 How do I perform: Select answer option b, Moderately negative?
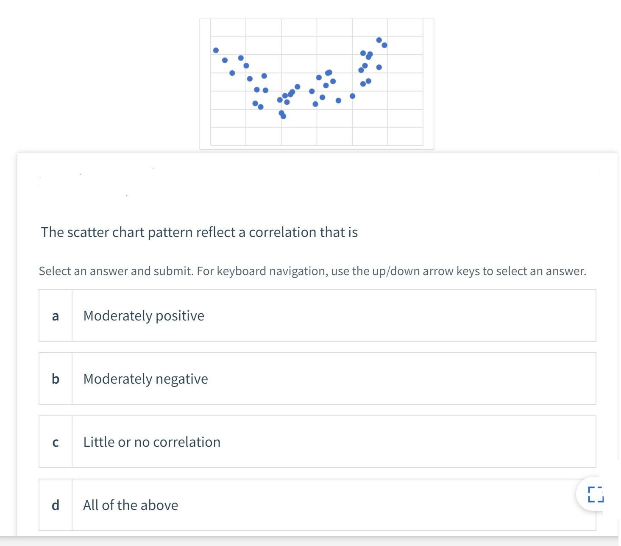click(x=318, y=379)
